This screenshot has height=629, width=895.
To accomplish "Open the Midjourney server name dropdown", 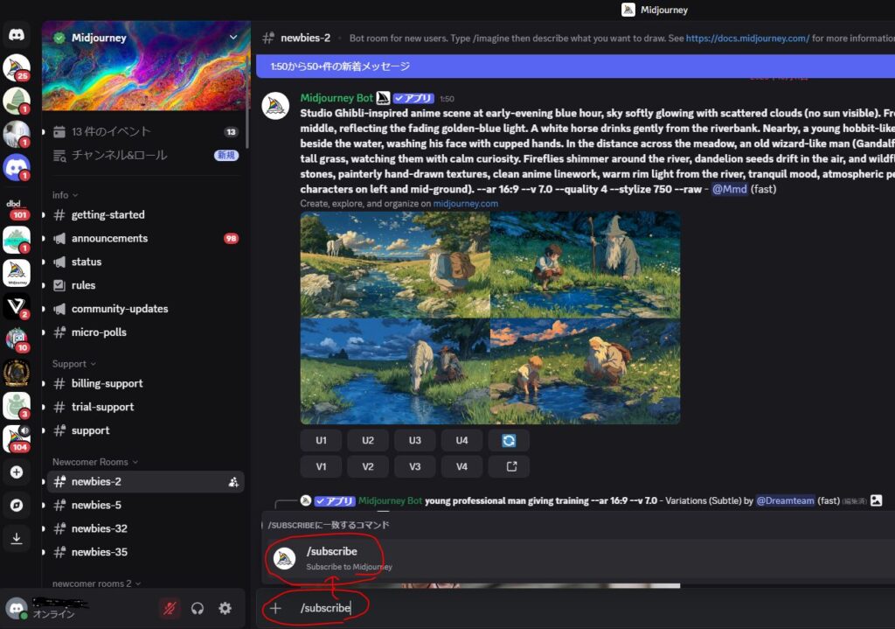I will (x=232, y=38).
